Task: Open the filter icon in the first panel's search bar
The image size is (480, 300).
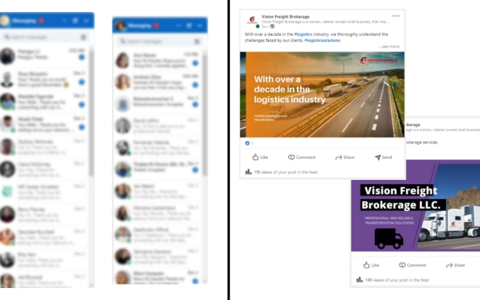Action: click(83, 37)
